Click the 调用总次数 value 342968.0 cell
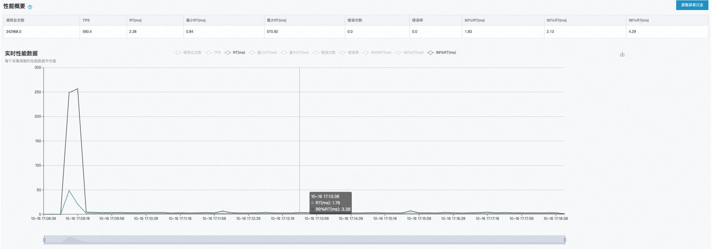Screen dimensions: 713x249 (14, 32)
